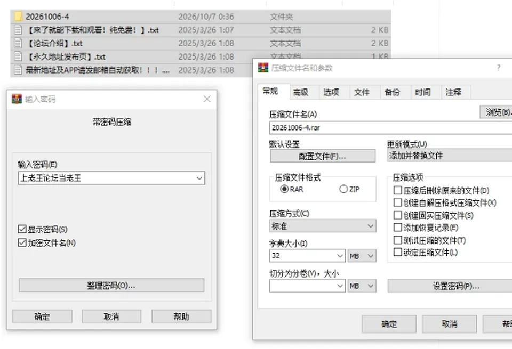
Task: Click the icon of 【论坛介绍】.txt
Action: (18, 43)
